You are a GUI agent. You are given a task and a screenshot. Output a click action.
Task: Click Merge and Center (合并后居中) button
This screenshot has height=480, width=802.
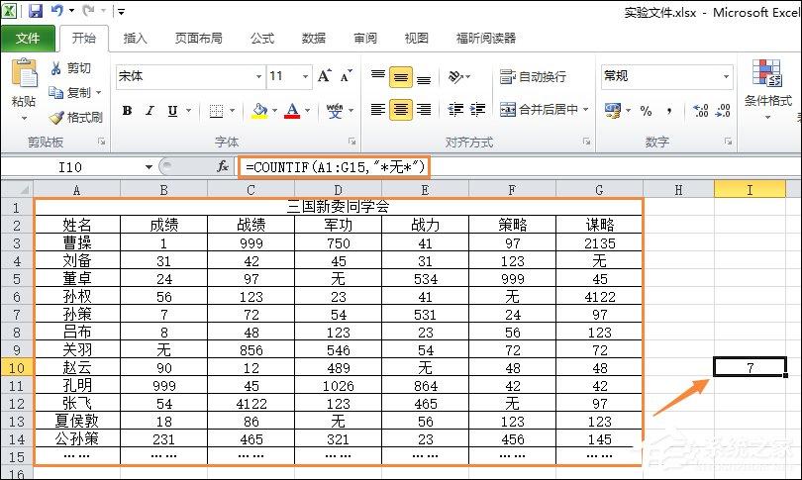coord(539,110)
